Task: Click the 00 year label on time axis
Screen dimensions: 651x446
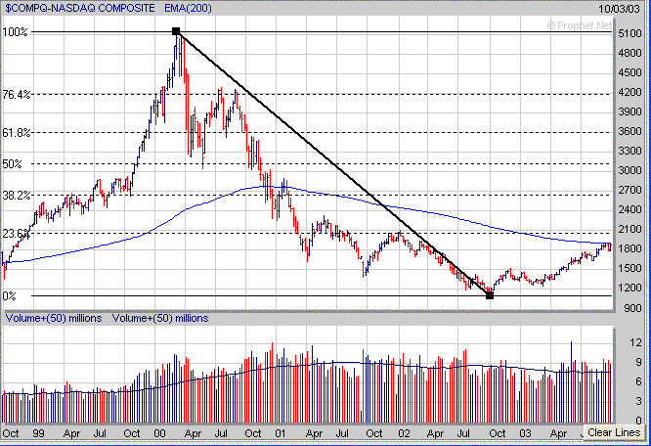Action: coord(159,433)
